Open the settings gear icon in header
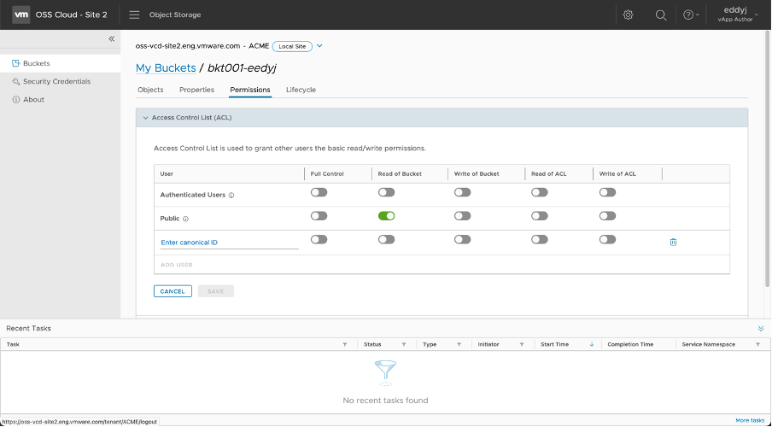The image size is (772, 427). 628,15
